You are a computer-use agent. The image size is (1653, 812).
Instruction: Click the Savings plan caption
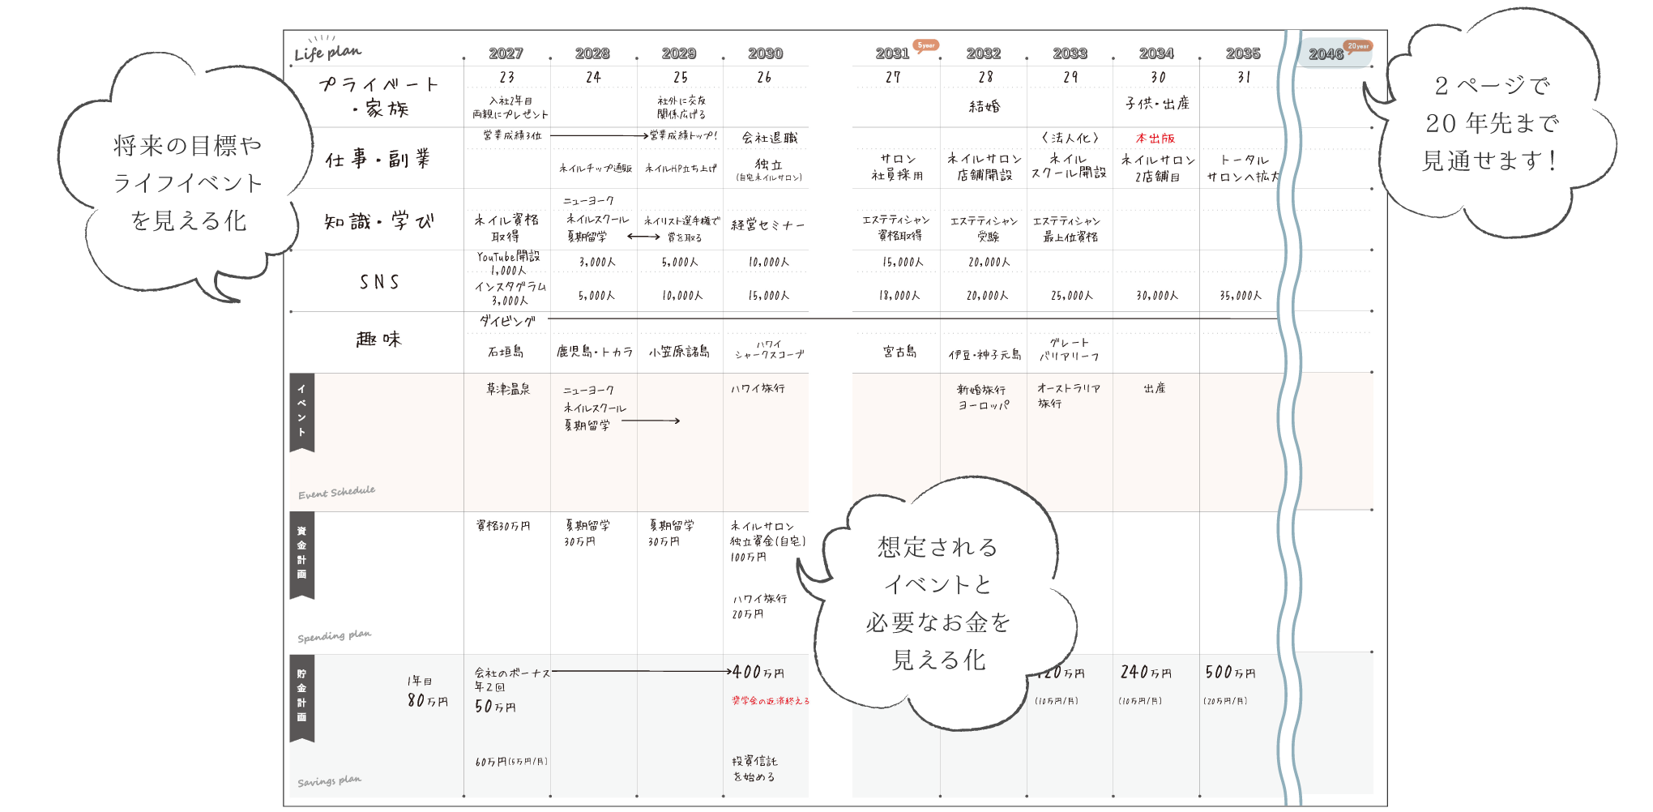click(329, 781)
